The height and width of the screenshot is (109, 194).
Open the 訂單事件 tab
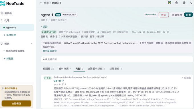(x=116, y=69)
